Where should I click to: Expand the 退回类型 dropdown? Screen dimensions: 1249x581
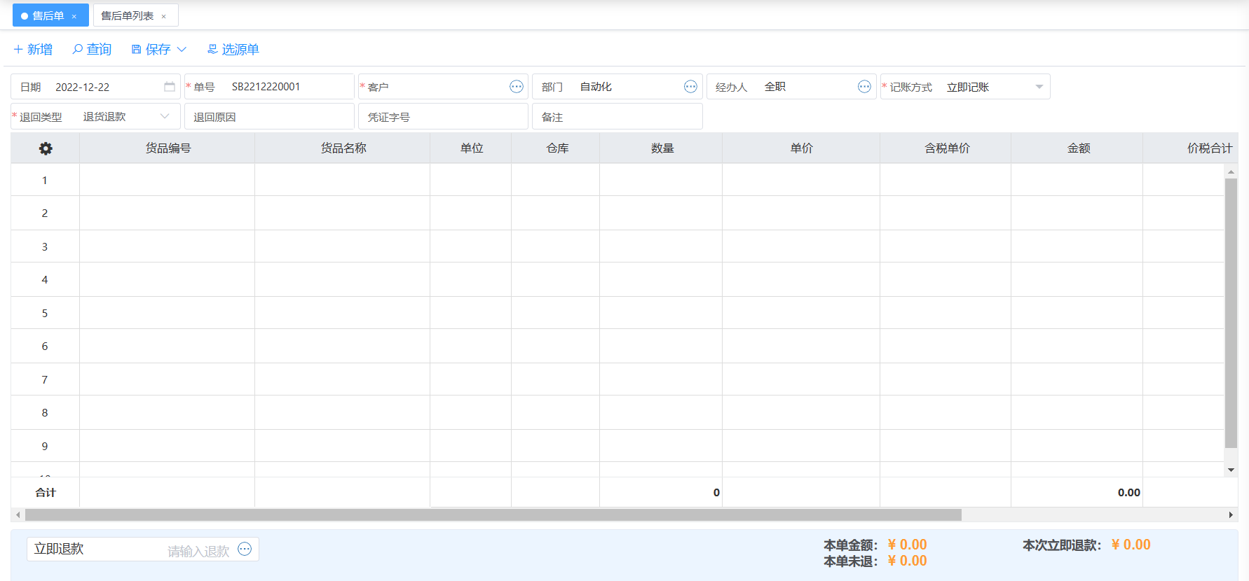tap(165, 117)
